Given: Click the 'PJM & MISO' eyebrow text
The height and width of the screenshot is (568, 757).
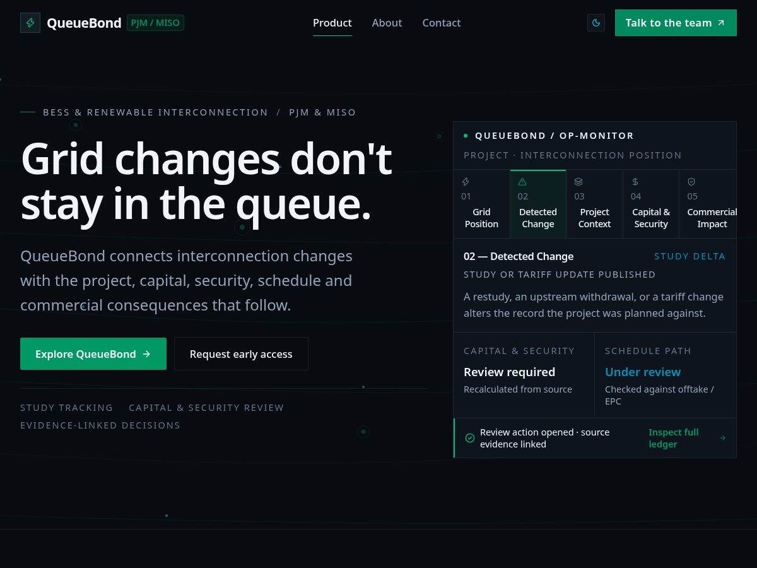Looking at the screenshot, I should coord(322,112).
